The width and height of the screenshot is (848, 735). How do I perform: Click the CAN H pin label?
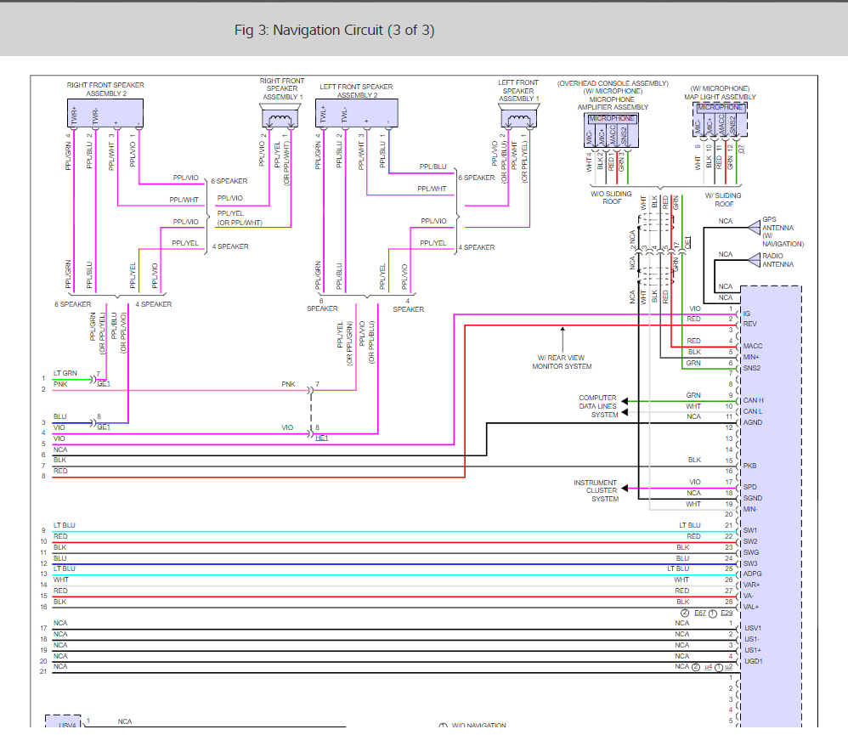click(753, 400)
